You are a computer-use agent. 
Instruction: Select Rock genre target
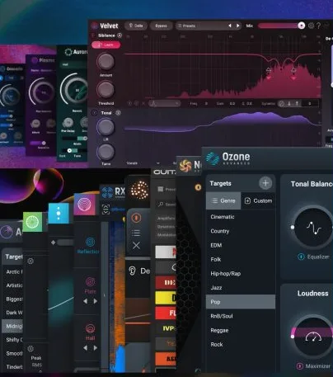pos(241,345)
